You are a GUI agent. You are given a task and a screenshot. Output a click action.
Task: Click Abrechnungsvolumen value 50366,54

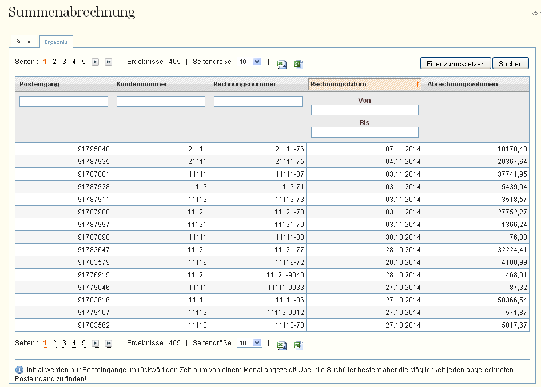coord(512,300)
